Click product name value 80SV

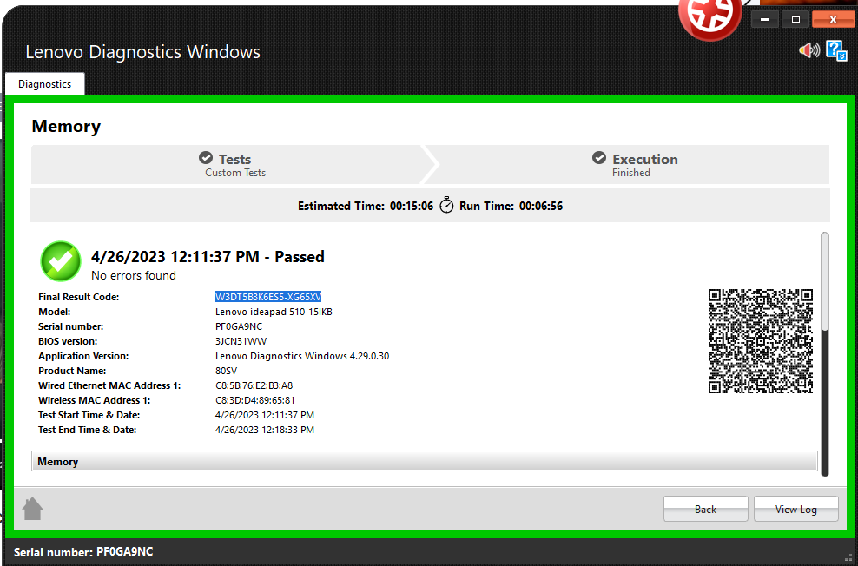[226, 371]
